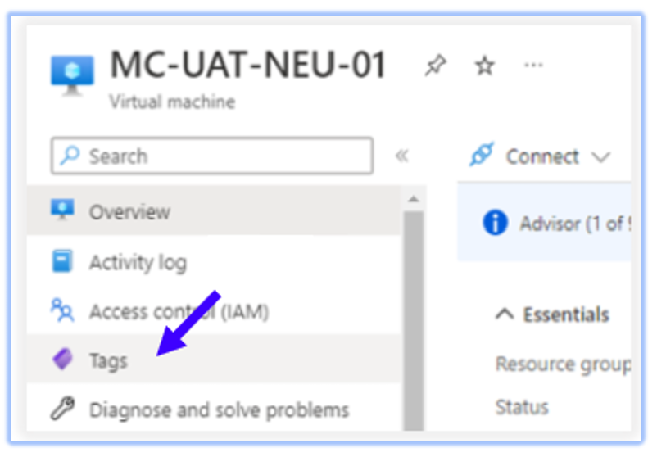Select Tags in the sidebar menu
Image resolution: width=657 pixels, height=457 pixels.
(108, 360)
